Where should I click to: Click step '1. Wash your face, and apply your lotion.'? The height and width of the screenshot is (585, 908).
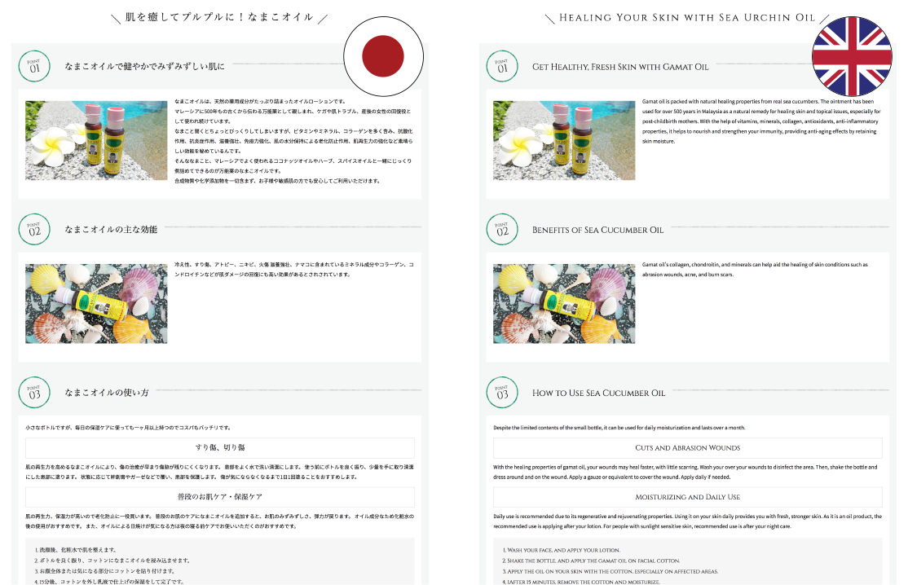[x=561, y=550]
